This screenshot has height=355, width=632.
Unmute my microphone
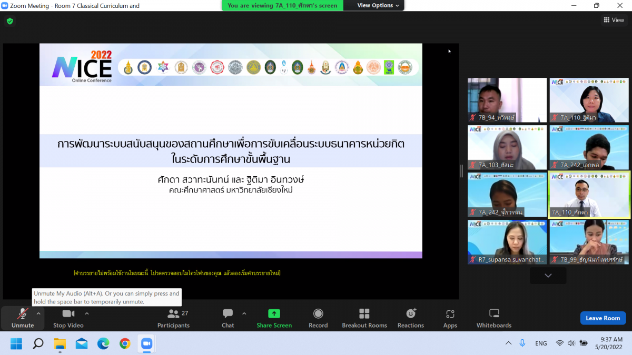point(23,318)
